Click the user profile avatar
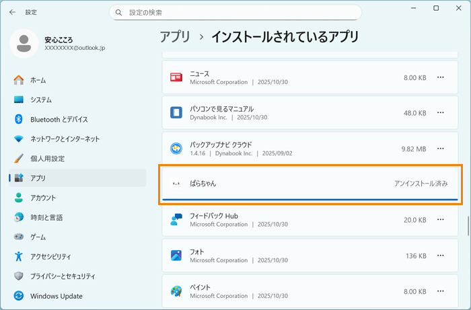This screenshot has height=310, width=471. (24, 44)
